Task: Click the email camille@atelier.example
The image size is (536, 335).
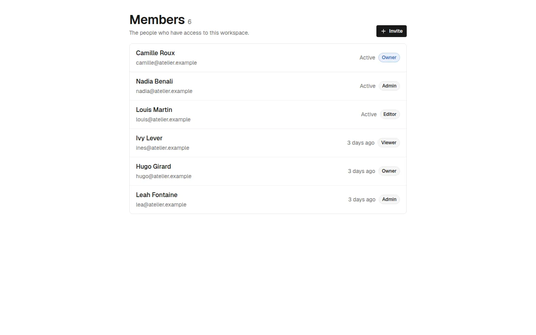Action: click(166, 63)
